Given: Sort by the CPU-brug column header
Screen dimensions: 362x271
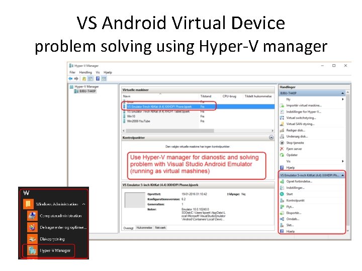Looking at the screenshot, I should point(229,96).
